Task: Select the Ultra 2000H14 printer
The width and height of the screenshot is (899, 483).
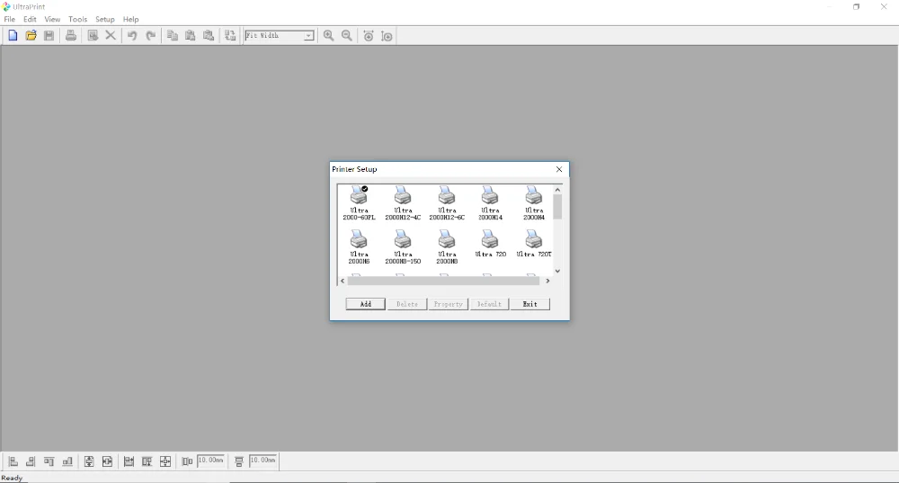Action: 490,203
